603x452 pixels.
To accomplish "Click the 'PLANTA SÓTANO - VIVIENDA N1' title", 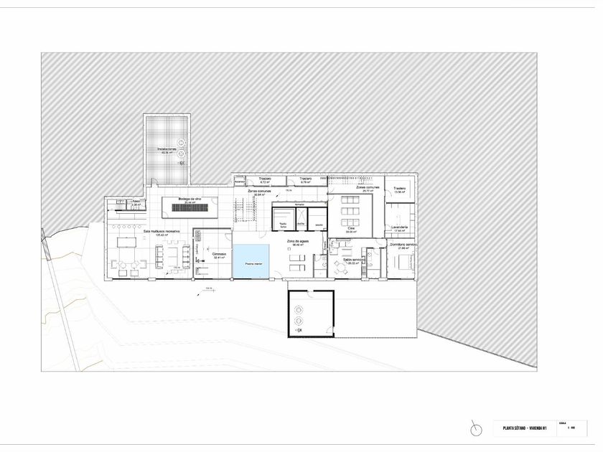I will (x=525, y=428).
